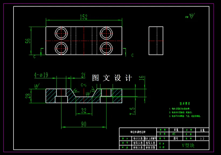The width and height of the screenshot is (221, 155).
Task: Click the 16 depth dimension text
Action: [x=142, y=78]
